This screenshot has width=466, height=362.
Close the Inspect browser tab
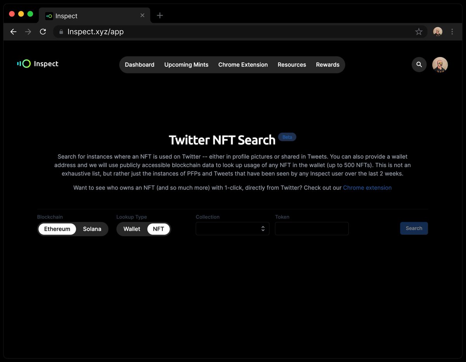[142, 16]
